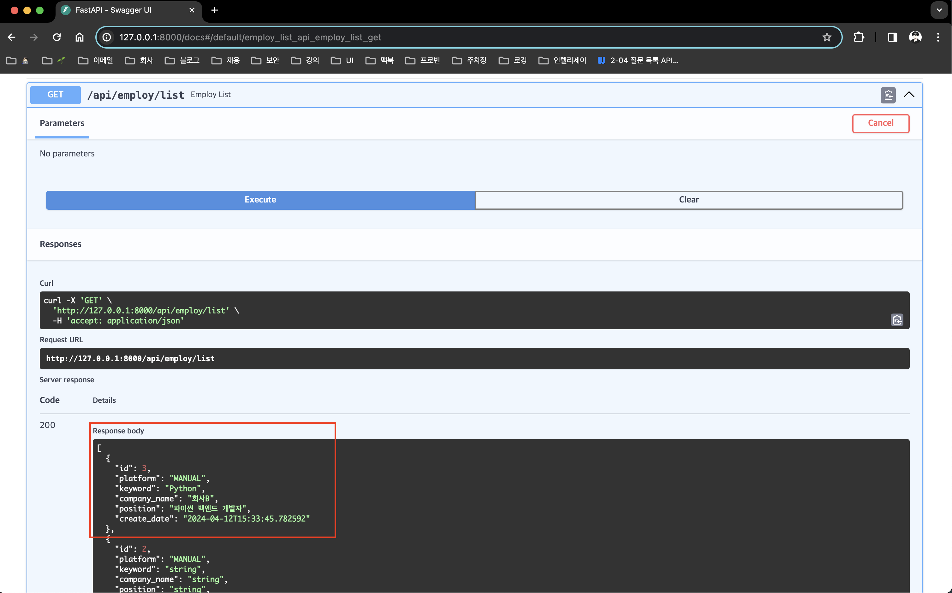Open the profile avatar menu
The image size is (952, 593).
coord(915,37)
